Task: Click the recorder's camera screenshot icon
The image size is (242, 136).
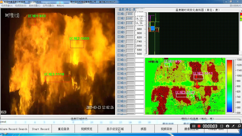Action: pos(227,126)
